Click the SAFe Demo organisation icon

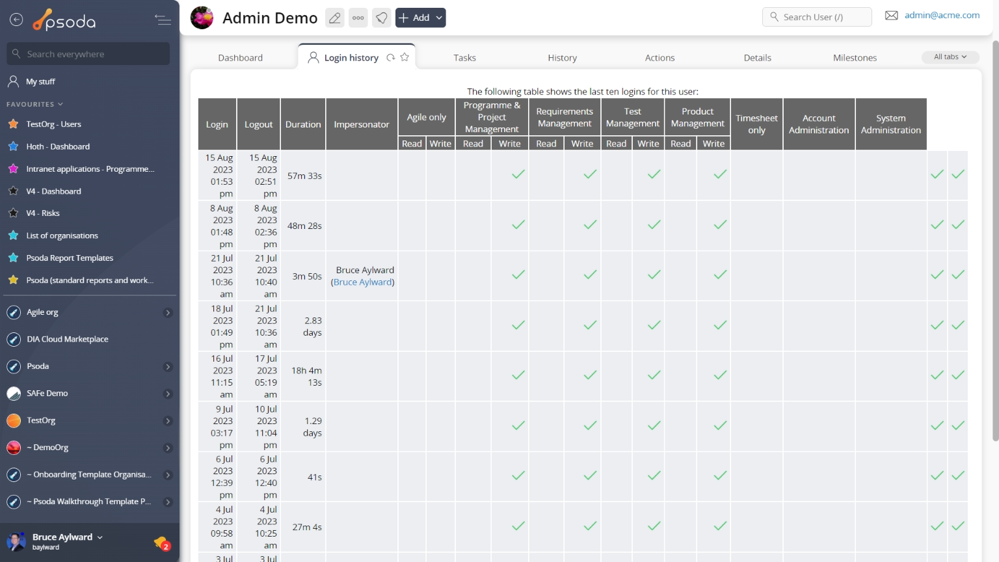pos(14,394)
